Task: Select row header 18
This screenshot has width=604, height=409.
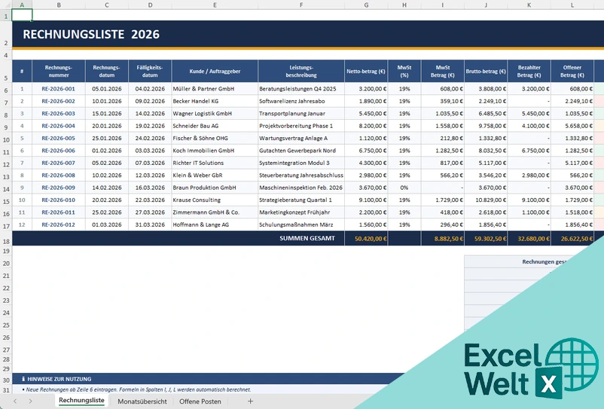Action: point(6,238)
